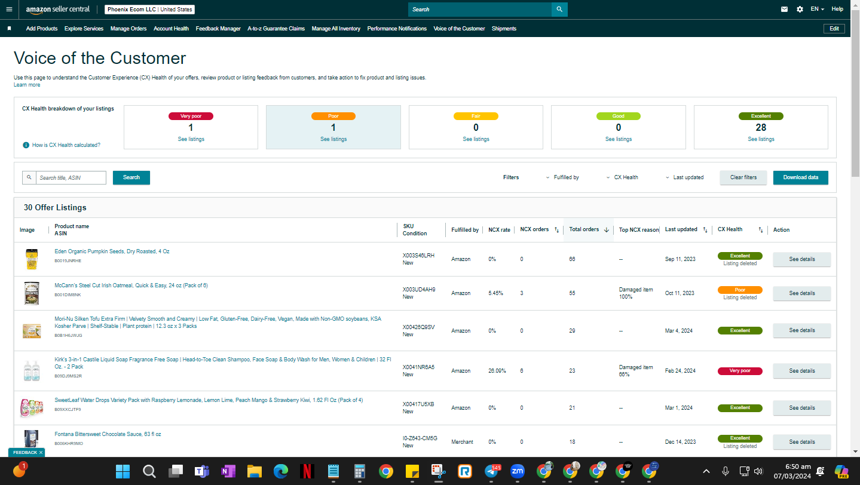Expand the CX Health filter dropdown
The image size is (860, 485).
coord(622,177)
